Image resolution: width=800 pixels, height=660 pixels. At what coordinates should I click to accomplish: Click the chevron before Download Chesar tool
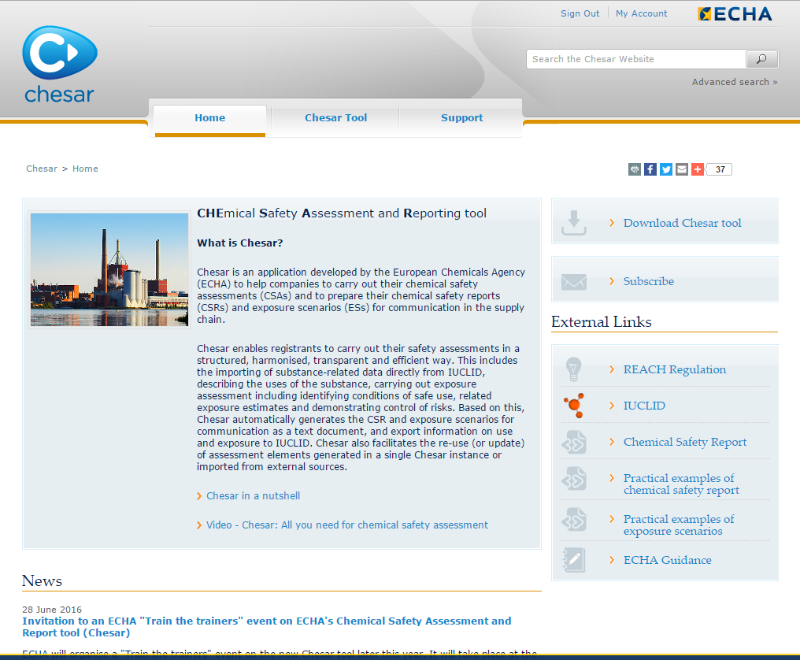(612, 223)
